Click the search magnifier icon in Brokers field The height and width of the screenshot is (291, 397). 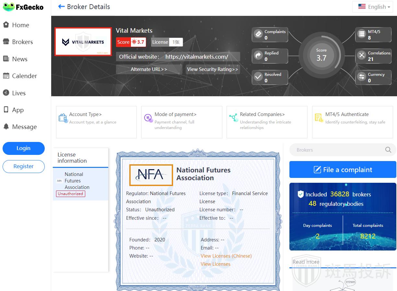pyautogui.click(x=388, y=150)
